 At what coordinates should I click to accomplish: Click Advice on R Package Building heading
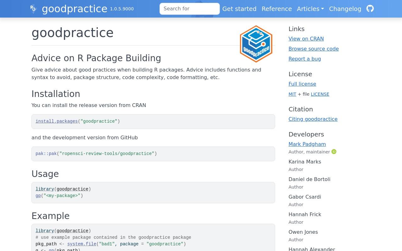point(96,58)
